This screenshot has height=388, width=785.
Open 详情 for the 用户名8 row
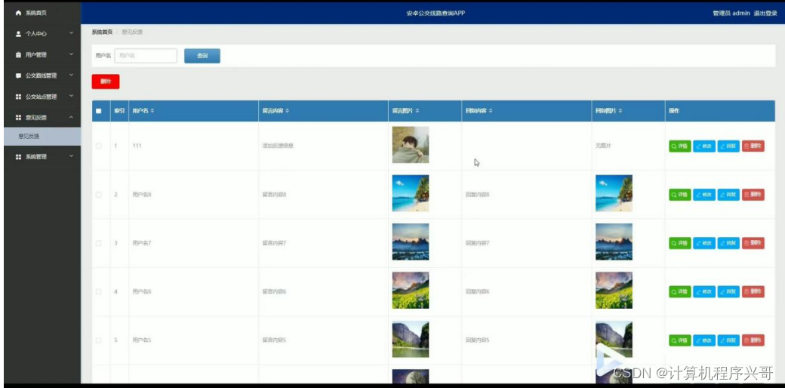[x=680, y=195]
